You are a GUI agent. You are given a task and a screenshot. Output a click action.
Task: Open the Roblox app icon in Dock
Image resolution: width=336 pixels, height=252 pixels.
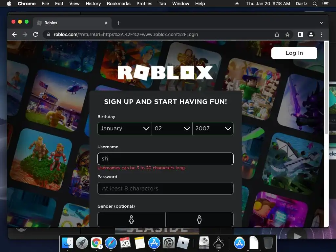183,243
